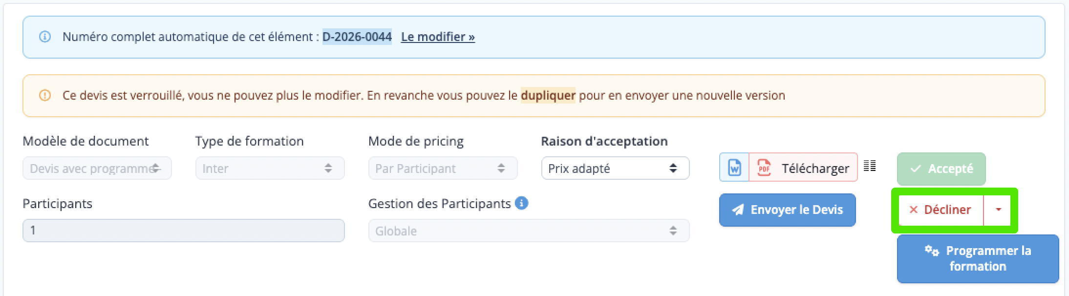Screen dimensions: 1069x296
Task: Click the Décliner button
Action: [x=941, y=210]
